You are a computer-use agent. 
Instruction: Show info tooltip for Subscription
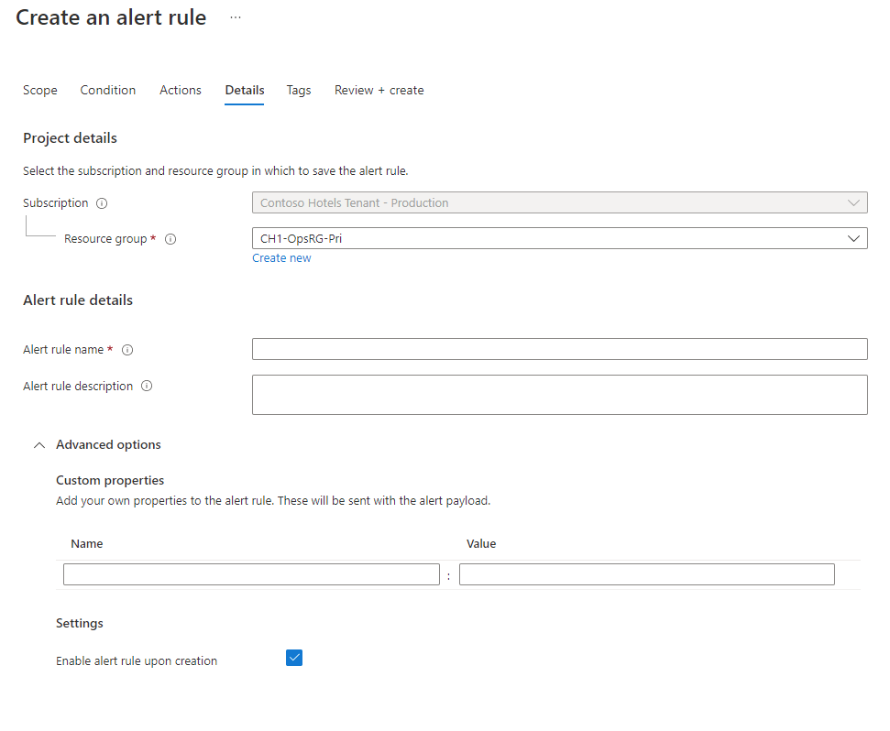[102, 203]
